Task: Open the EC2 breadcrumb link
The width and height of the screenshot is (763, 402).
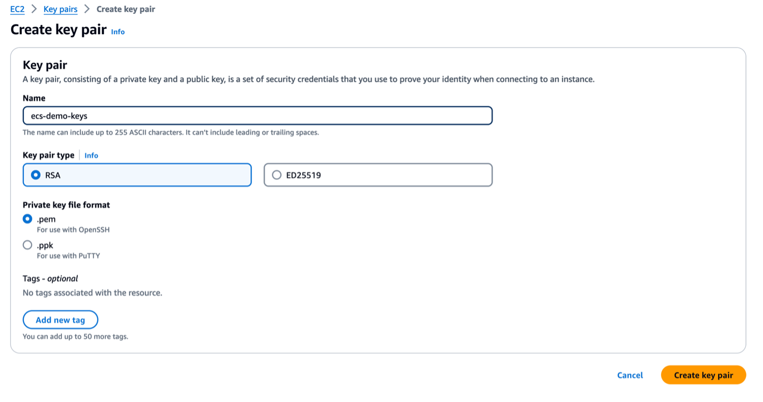Action: point(17,9)
